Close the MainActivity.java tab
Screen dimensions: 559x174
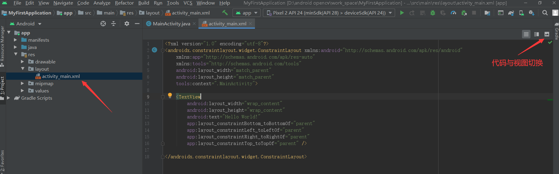point(194,24)
